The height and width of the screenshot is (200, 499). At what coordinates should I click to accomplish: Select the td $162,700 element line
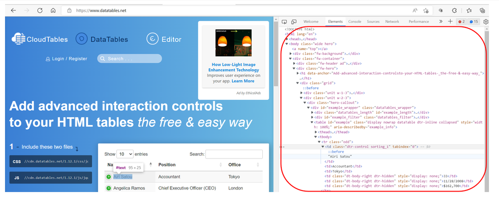coord(397,186)
